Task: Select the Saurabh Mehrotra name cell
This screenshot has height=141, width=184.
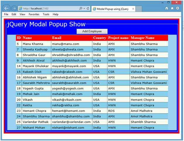Action: click(36, 83)
